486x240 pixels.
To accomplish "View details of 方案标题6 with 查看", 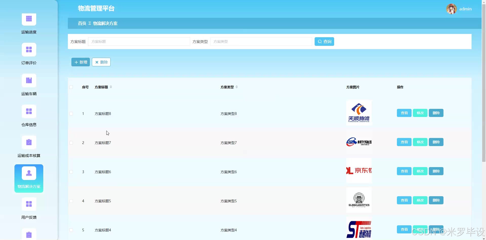I will click(404, 171).
